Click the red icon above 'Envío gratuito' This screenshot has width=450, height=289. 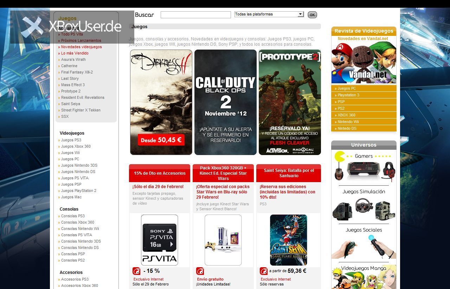click(x=200, y=271)
